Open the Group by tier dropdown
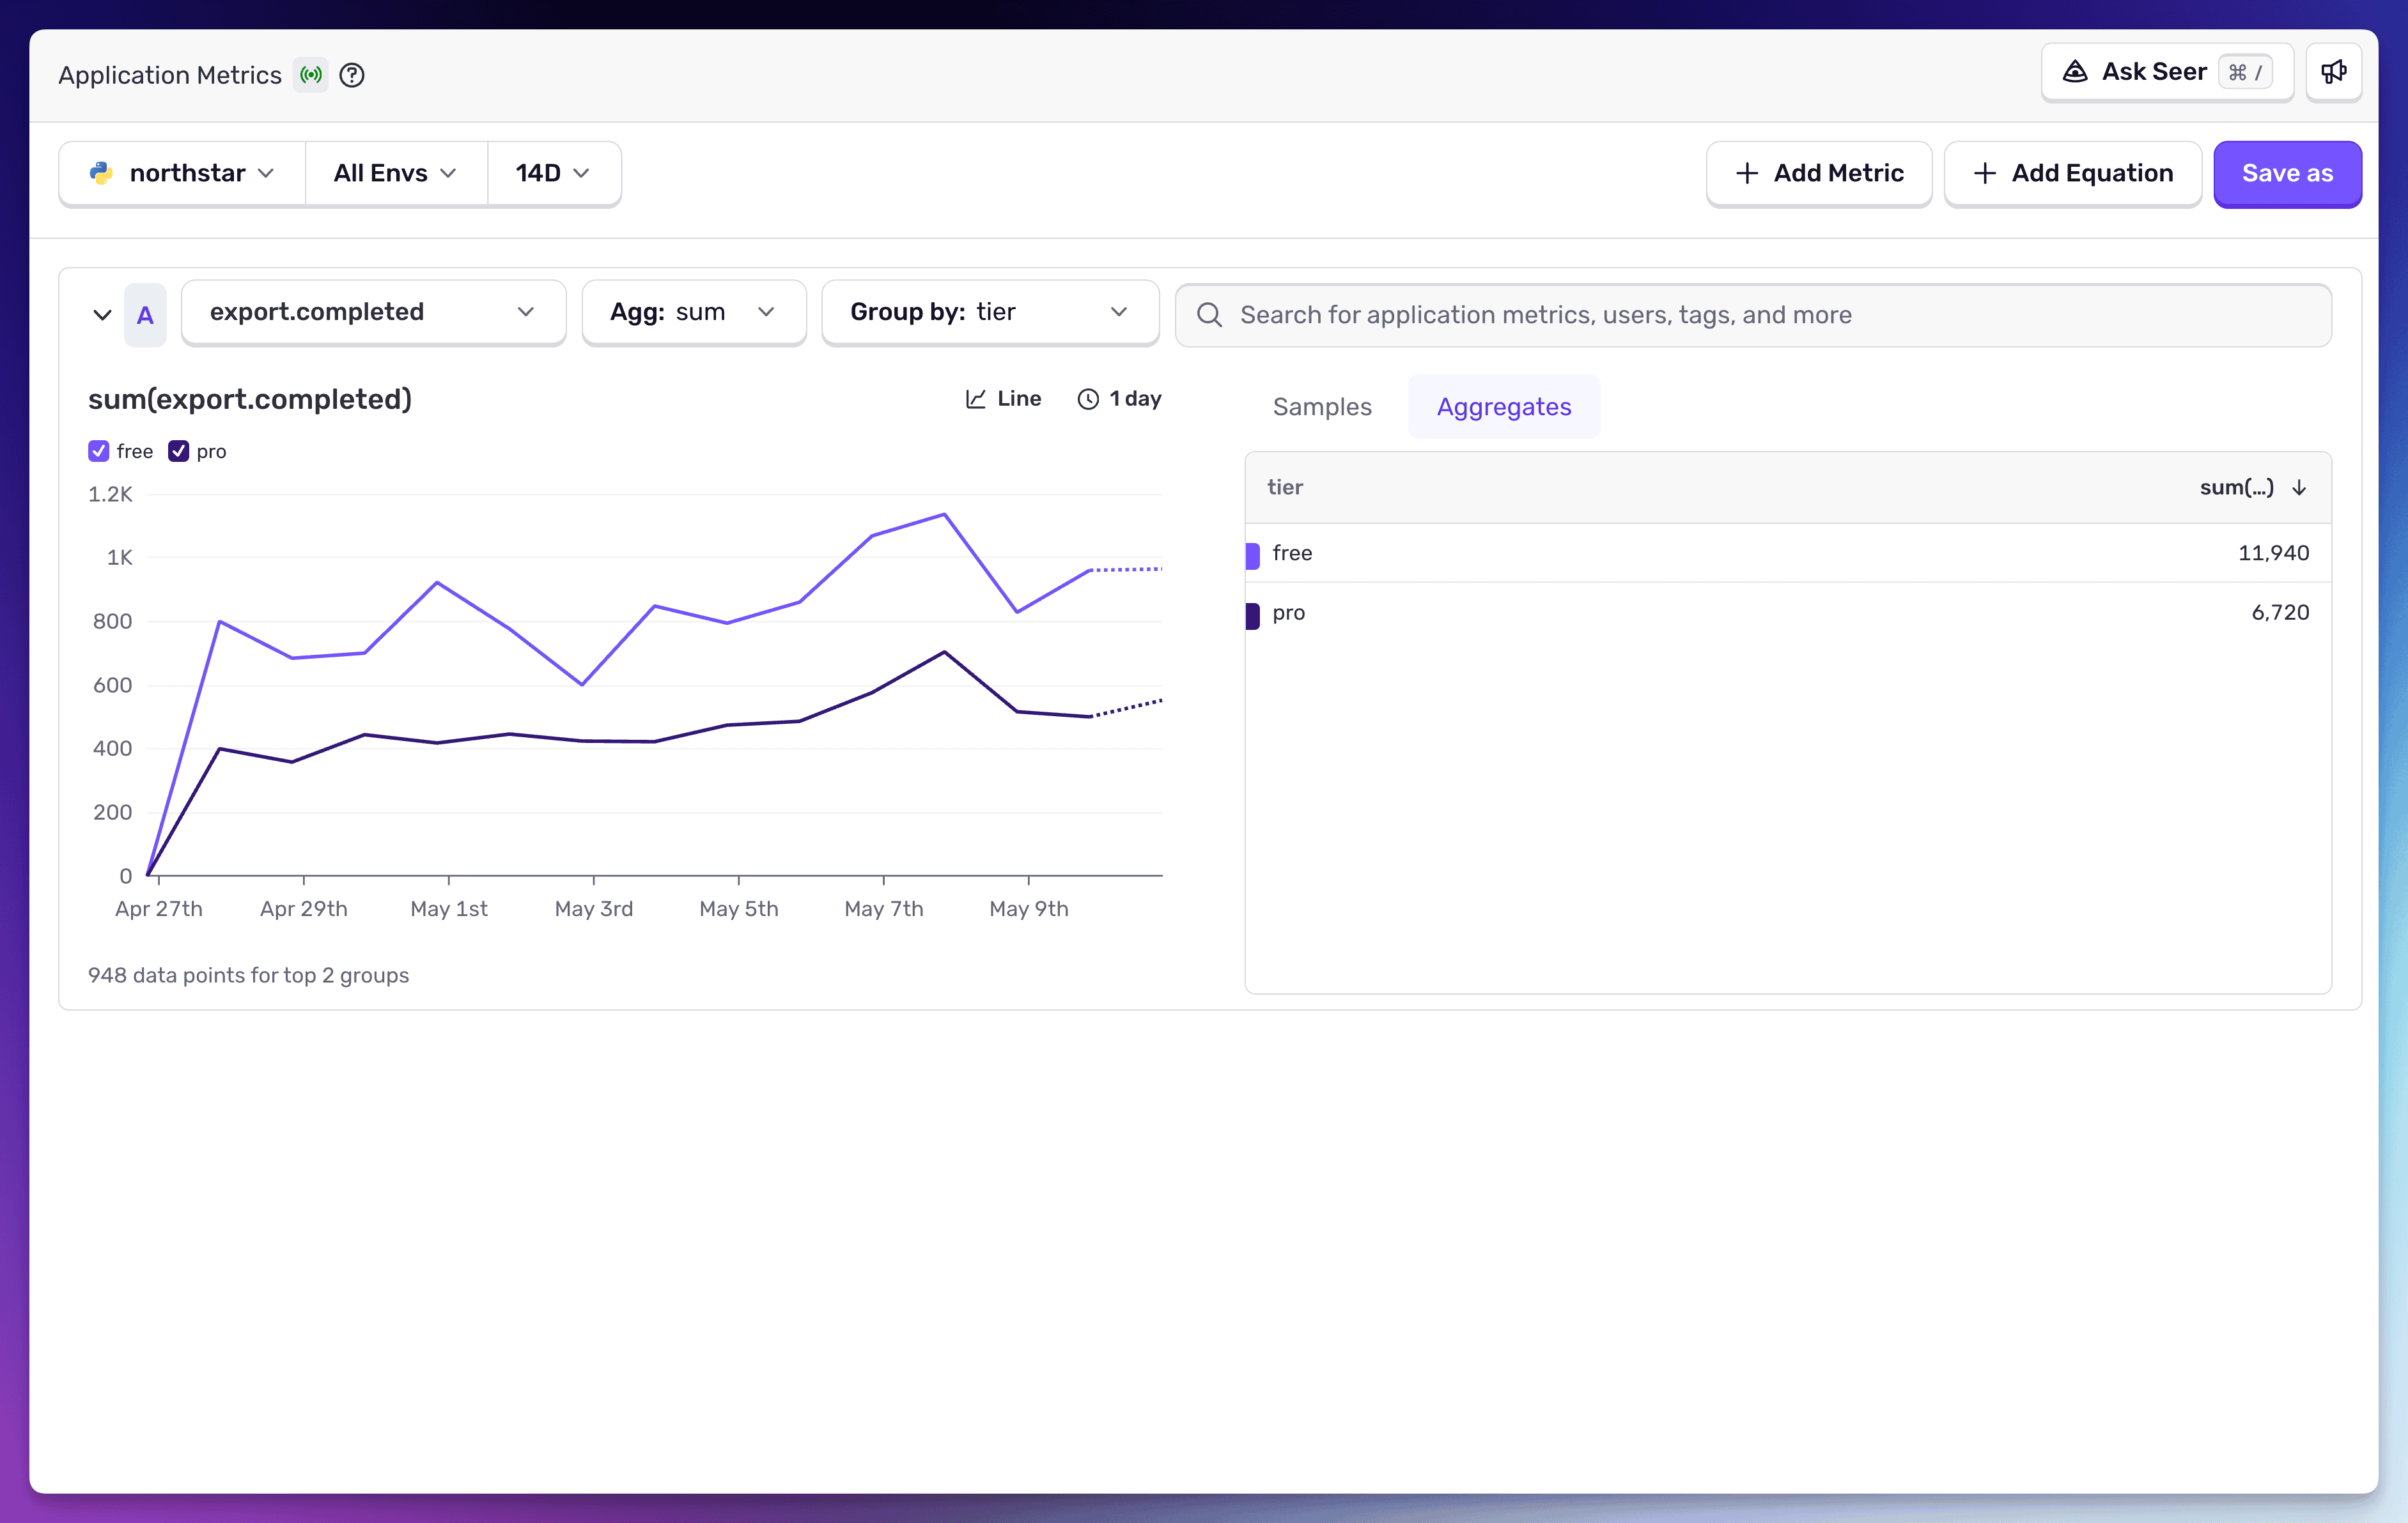This screenshot has width=2408, height=1523. pyautogui.click(x=990, y=312)
